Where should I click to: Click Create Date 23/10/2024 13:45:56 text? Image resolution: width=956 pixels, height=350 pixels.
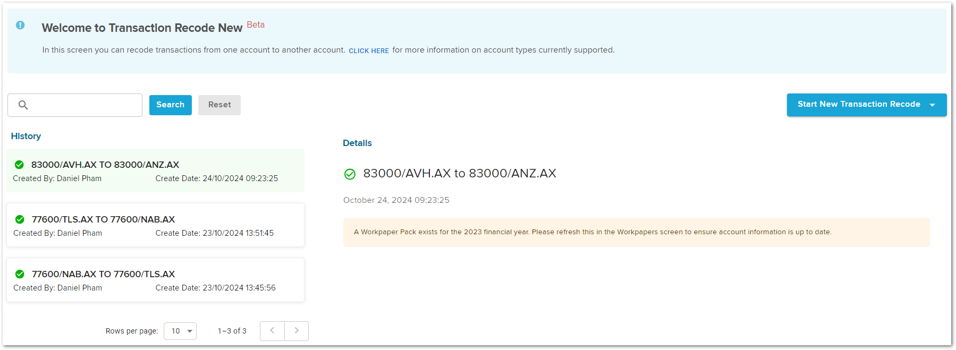(216, 288)
